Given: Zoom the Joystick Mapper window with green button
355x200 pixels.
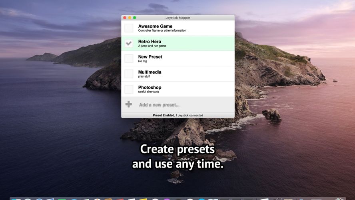Looking at the screenshot, I should point(134,18).
